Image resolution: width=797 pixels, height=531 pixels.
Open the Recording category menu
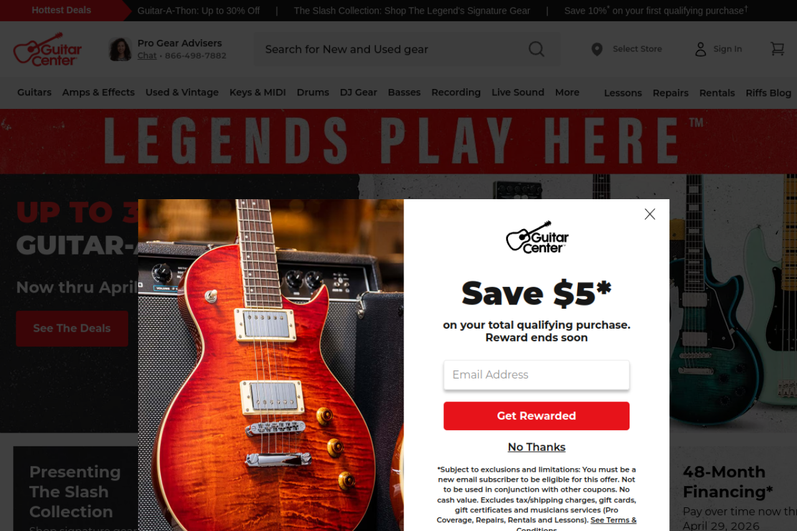[x=456, y=92]
